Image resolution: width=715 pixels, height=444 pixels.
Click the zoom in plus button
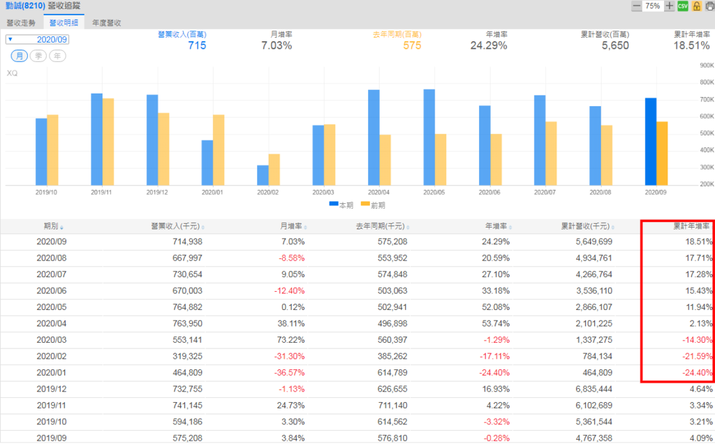point(669,6)
